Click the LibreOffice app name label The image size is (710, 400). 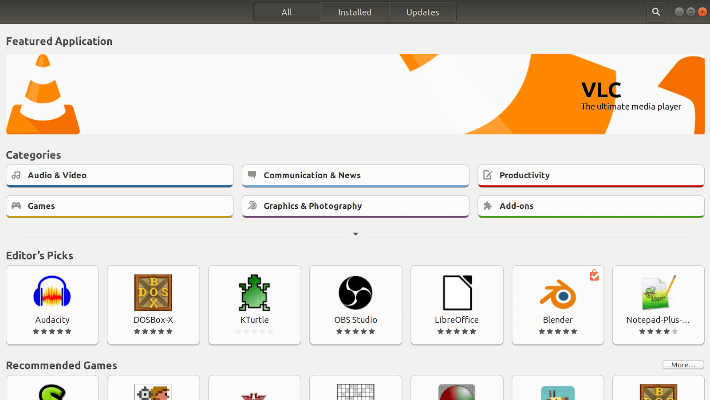coord(457,320)
